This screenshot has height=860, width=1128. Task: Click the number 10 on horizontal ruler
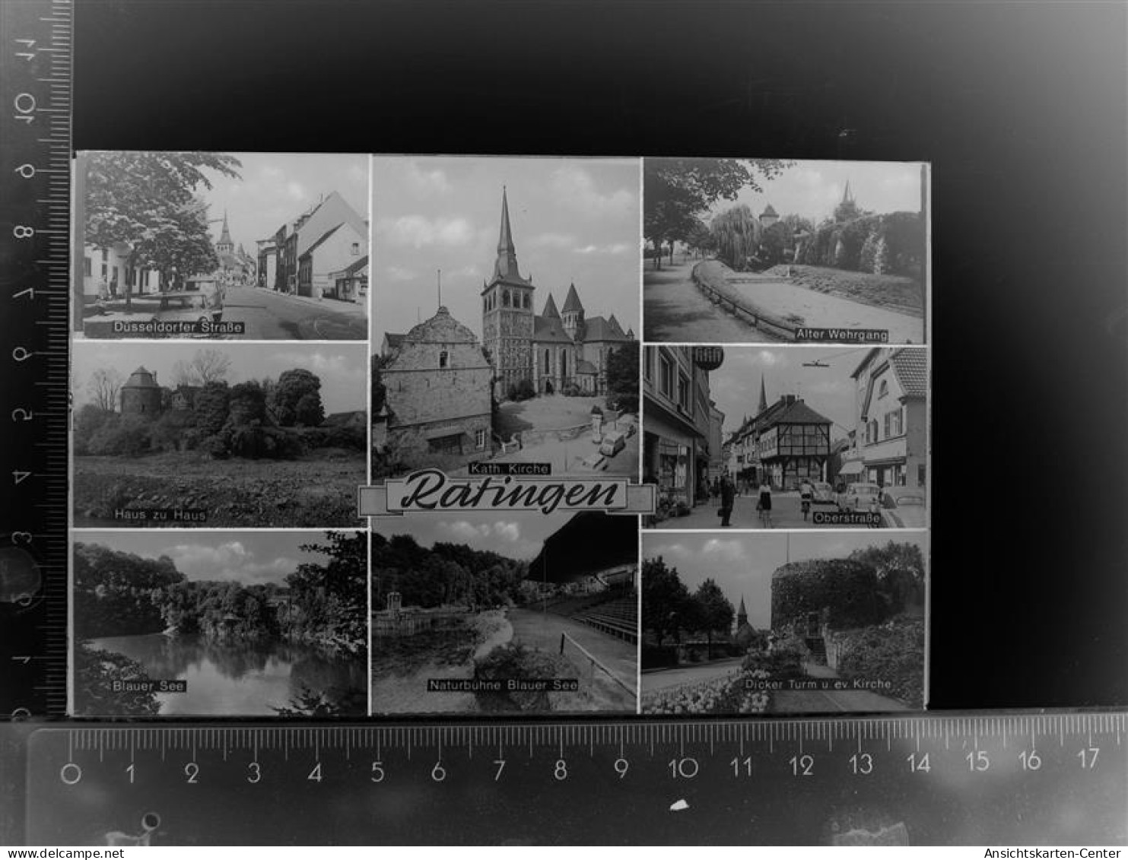[x=682, y=768]
